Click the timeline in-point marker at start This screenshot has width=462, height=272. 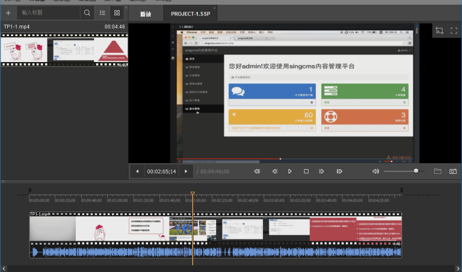point(30,190)
